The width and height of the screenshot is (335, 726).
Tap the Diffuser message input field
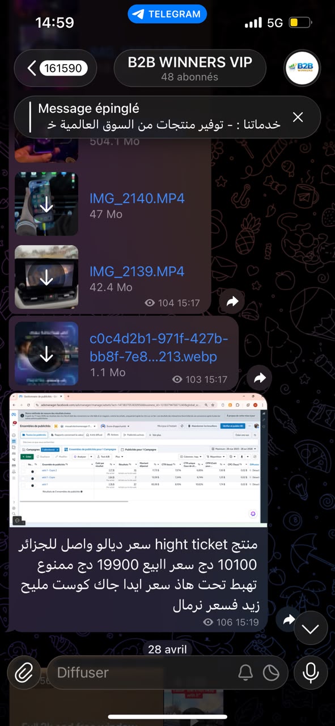[142, 673]
